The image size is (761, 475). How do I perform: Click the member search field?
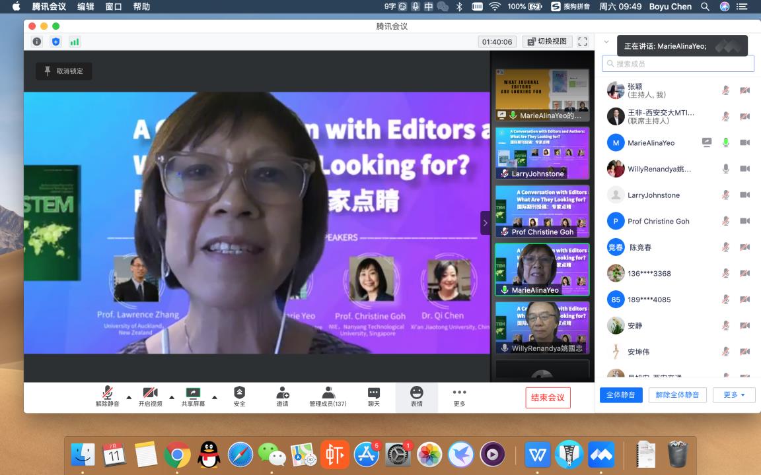coord(678,64)
